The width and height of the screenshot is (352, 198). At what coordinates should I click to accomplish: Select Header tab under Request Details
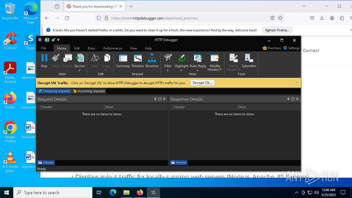(x=46, y=163)
